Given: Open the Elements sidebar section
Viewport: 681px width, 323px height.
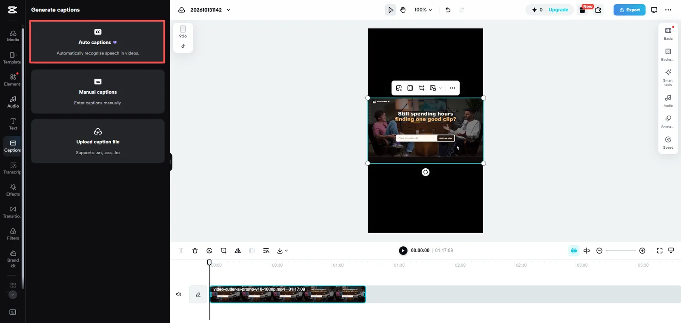Looking at the screenshot, I should (13, 80).
